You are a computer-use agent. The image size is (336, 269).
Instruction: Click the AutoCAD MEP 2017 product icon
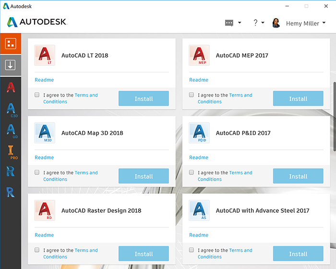coord(199,55)
